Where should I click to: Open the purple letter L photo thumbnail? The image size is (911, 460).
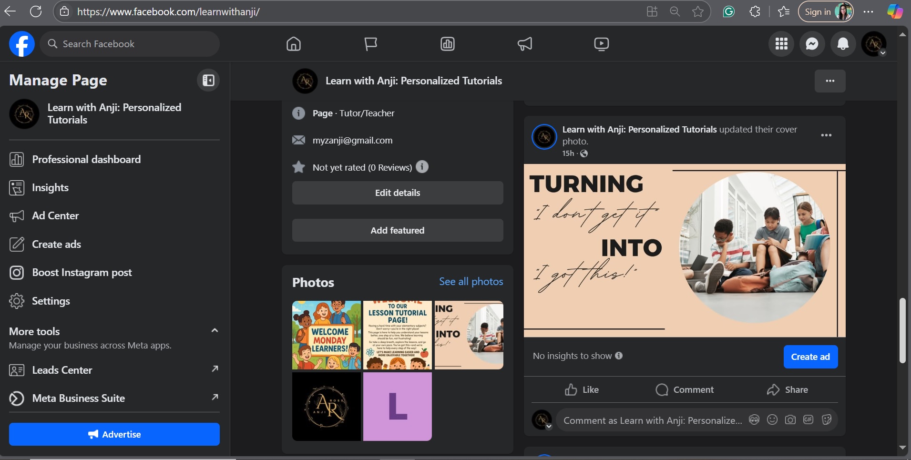[398, 407]
